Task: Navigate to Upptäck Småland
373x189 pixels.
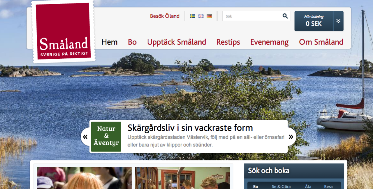Action: pyautogui.click(x=177, y=42)
